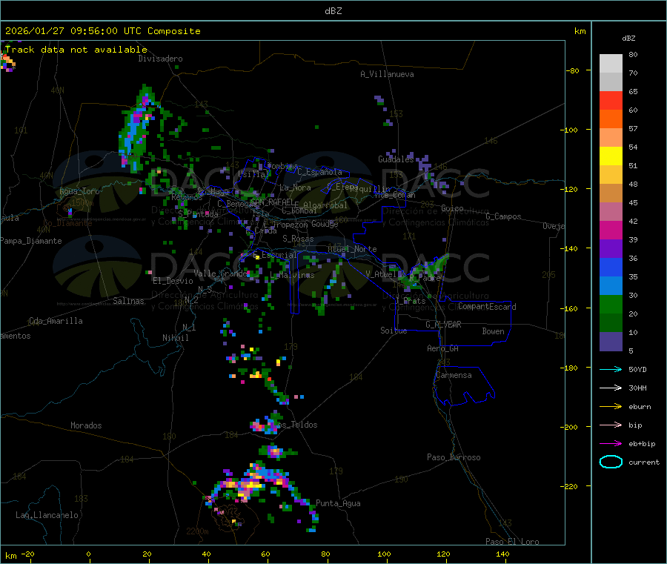Click the 'Guadales' map label
Viewport: 667px width, 564px height.
[x=396, y=159]
